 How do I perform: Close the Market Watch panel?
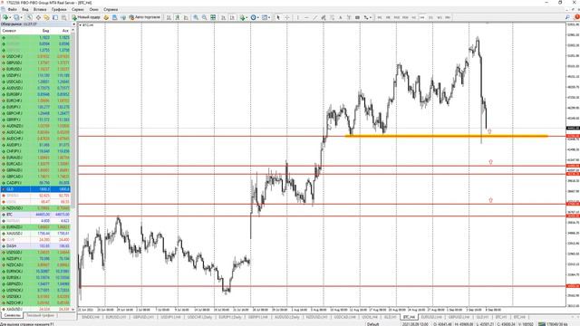(x=74, y=24)
